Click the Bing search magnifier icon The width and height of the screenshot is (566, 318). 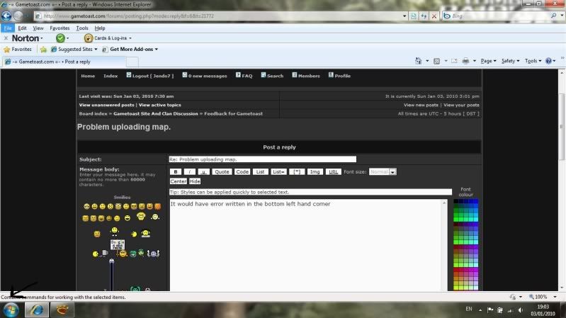pos(554,16)
